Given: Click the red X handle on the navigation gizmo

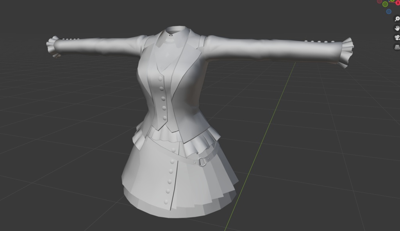Looking at the screenshot, I should [x=398, y=3].
